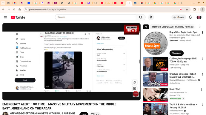The width and height of the screenshot is (206, 115).
Task: Open the channel avatar below video
Action: [5, 114]
